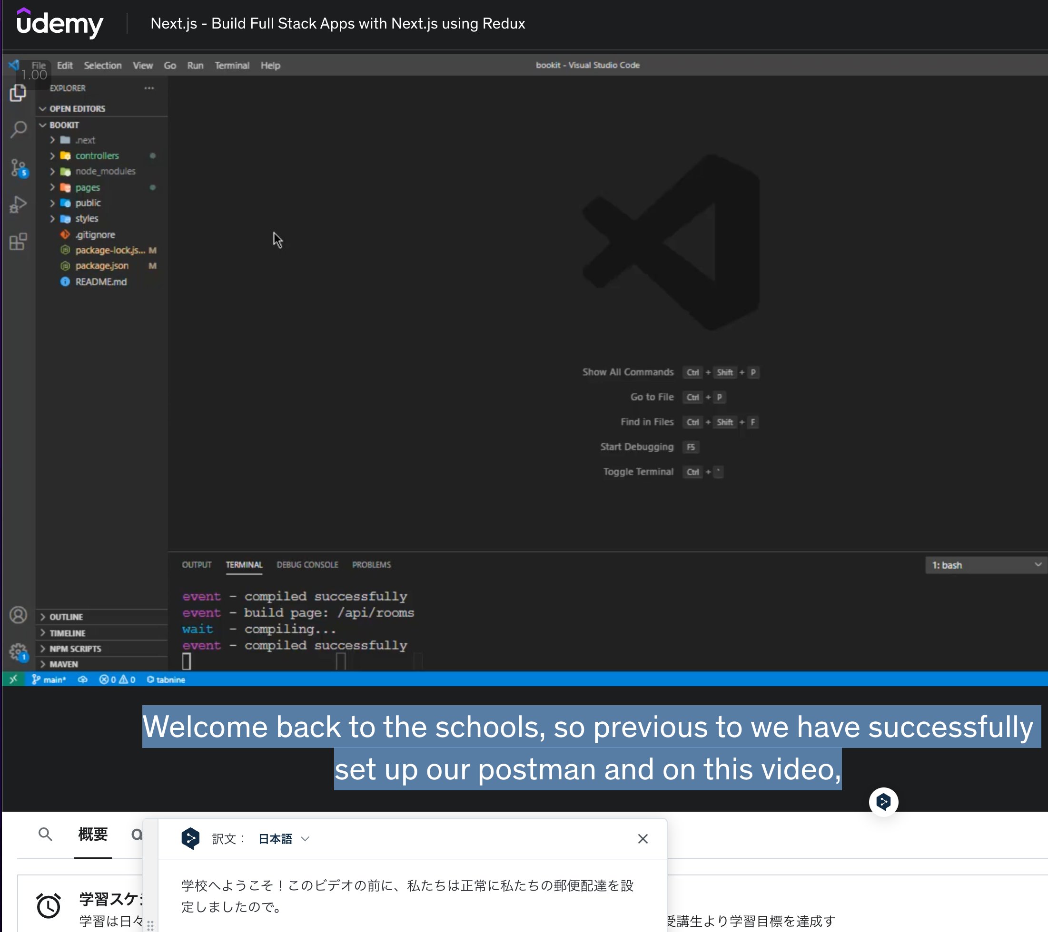The width and height of the screenshot is (1048, 932).
Task: Open the 1: bash terminal dropdown
Action: coord(986,565)
